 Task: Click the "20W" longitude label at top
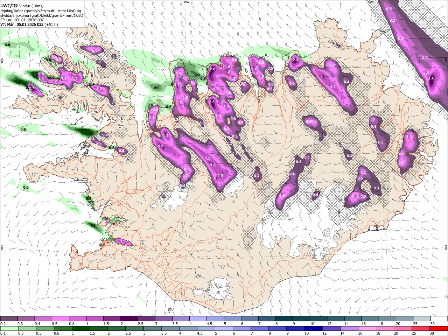point(186,2)
